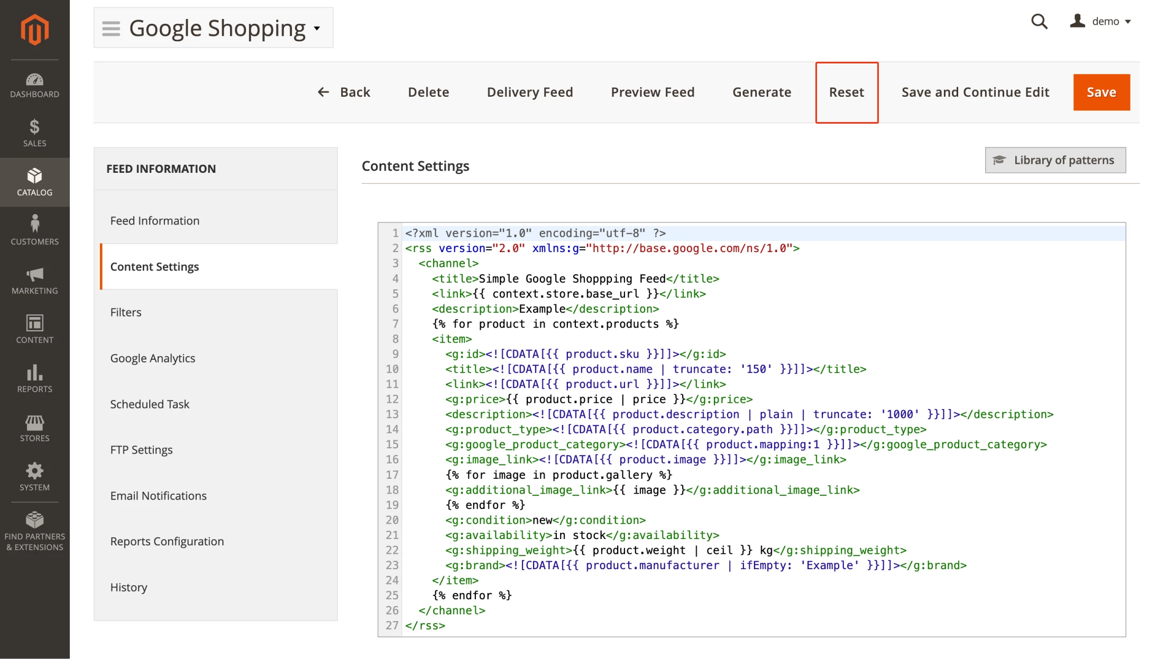Select the Scheduled Task tab
Screen dimensions: 1166x659
[x=150, y=404]
